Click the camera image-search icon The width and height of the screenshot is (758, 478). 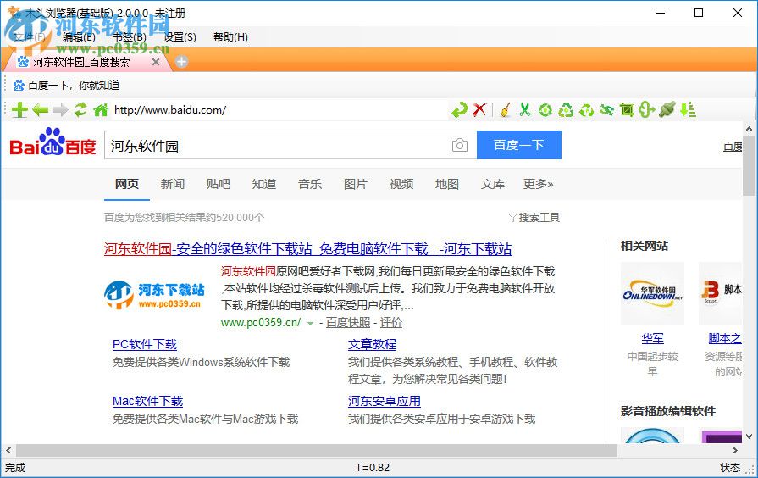pos(460,145)
